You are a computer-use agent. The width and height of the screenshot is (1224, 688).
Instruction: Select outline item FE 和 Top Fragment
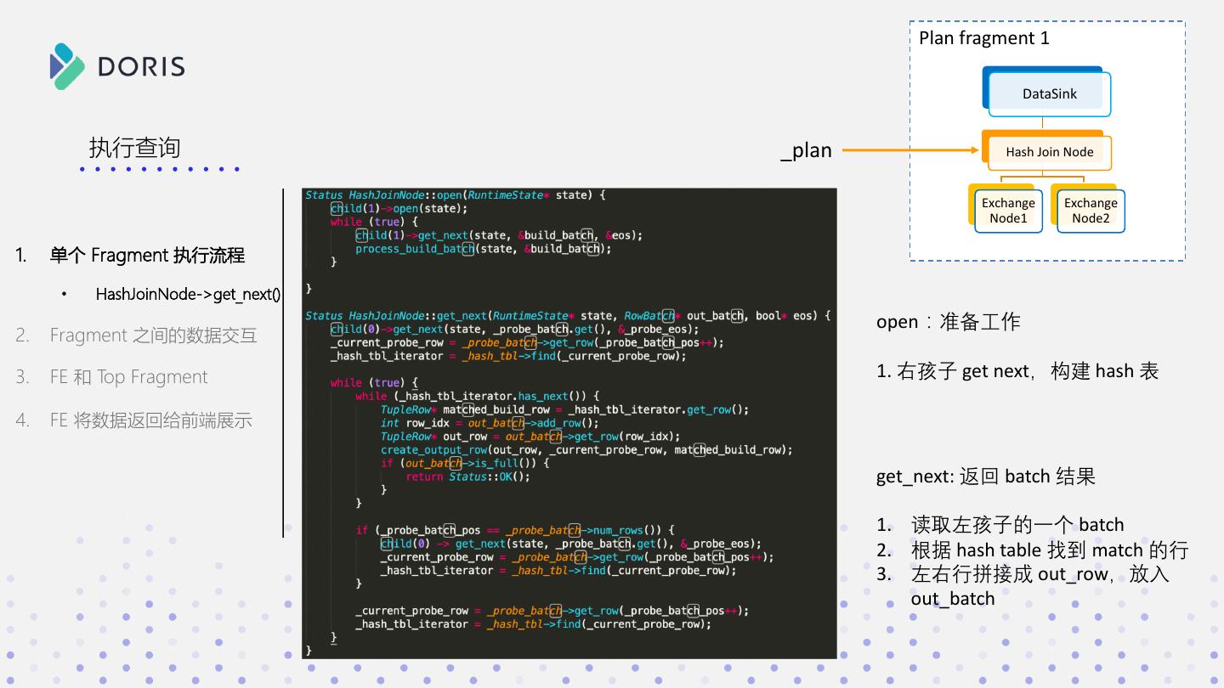click(x=128, y=377)
